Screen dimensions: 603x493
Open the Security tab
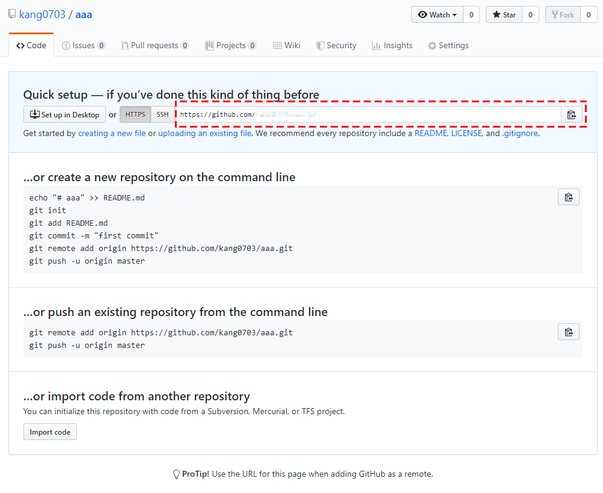point(336,46)
